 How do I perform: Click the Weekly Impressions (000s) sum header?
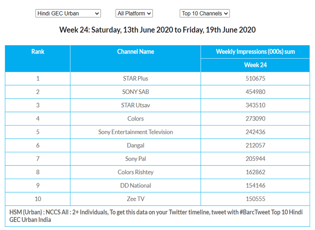pyautogui.click(x=255, y=52)
